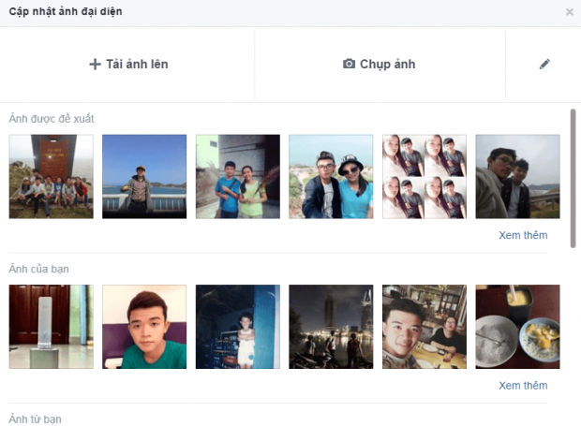Image resolution: width=581 pixels, height=426 pixels.
Task: Select the two-men selfie on the coastal hill
Action: tap(517, 176)
